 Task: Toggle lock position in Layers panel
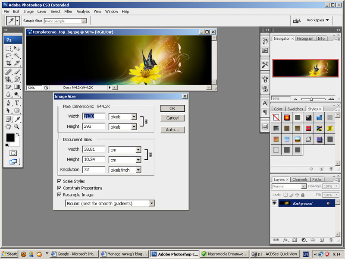coord(297,195)
